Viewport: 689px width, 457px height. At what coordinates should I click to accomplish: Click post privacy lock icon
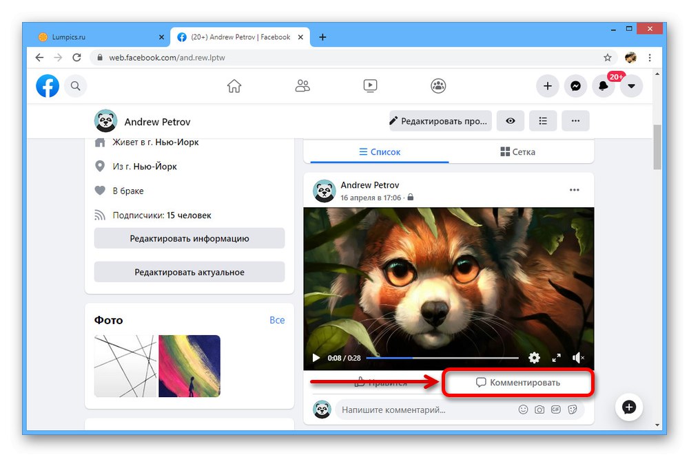(x=411, y=198)
